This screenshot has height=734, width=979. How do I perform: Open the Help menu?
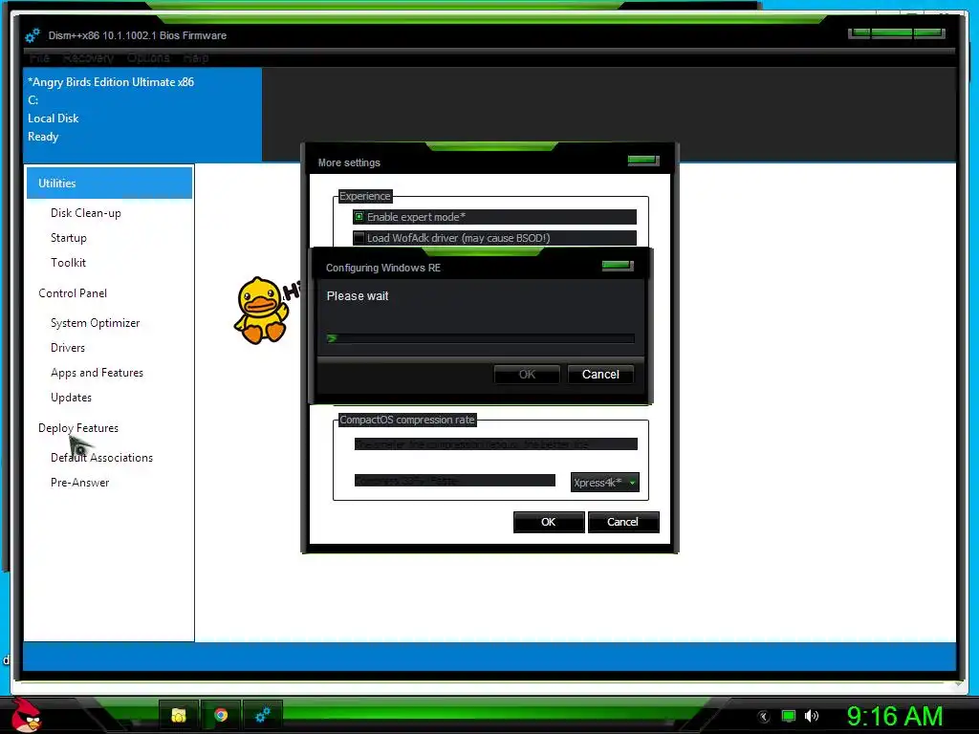(x=196, y=58)
